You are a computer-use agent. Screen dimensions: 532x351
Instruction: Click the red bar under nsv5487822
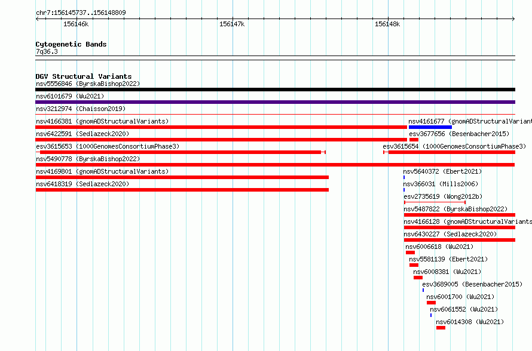(x=460, y=215)
